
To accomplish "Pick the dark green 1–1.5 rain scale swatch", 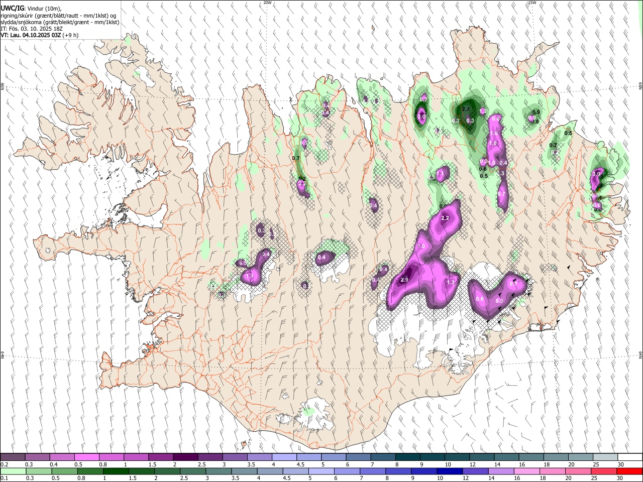I will 116,471.
